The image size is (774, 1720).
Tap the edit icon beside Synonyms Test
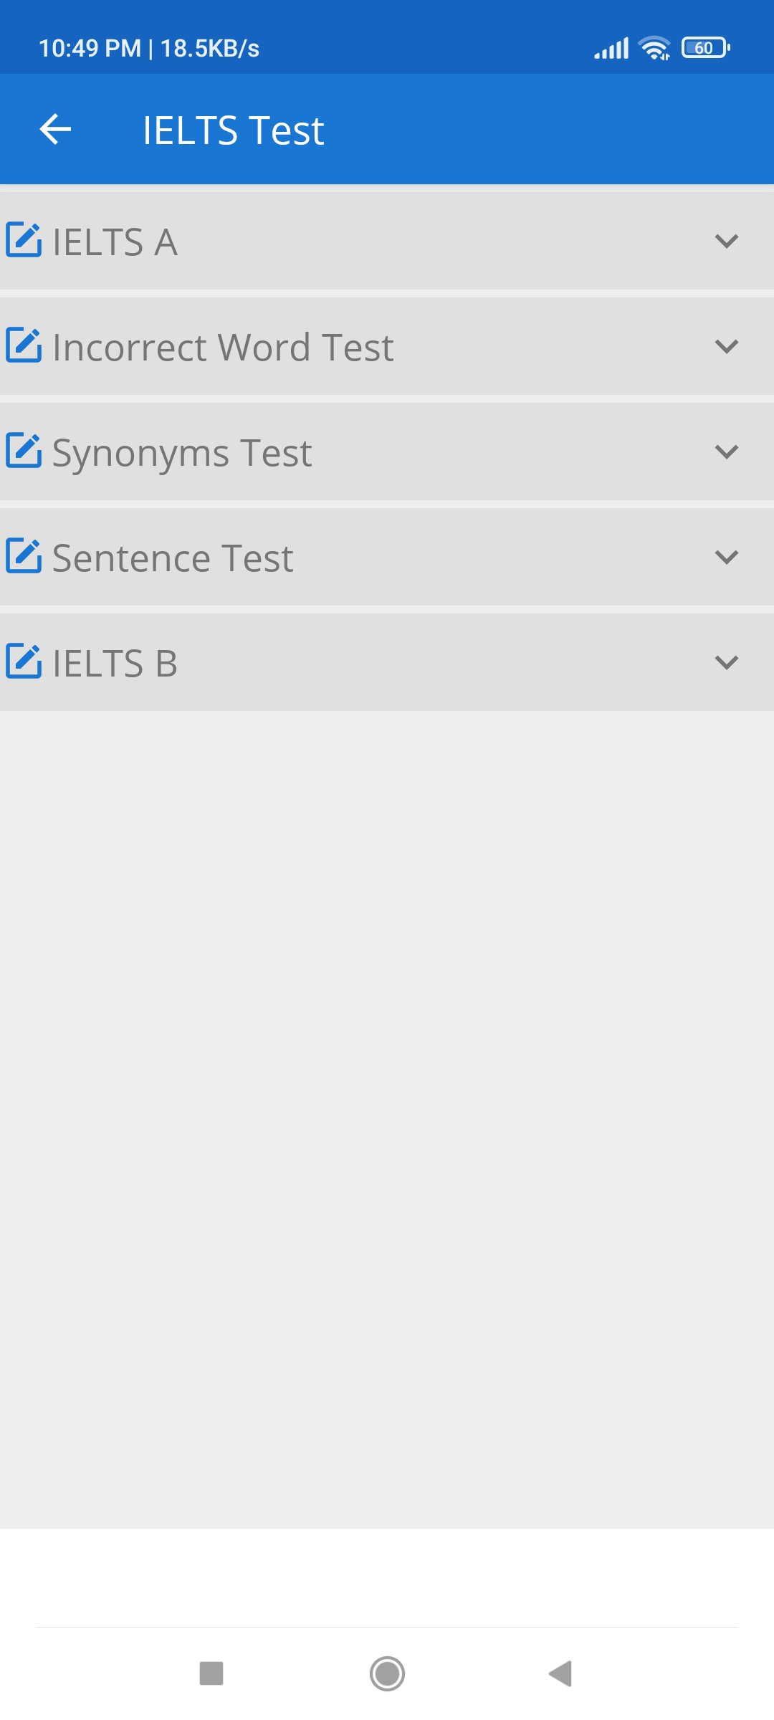coord(24,451)
